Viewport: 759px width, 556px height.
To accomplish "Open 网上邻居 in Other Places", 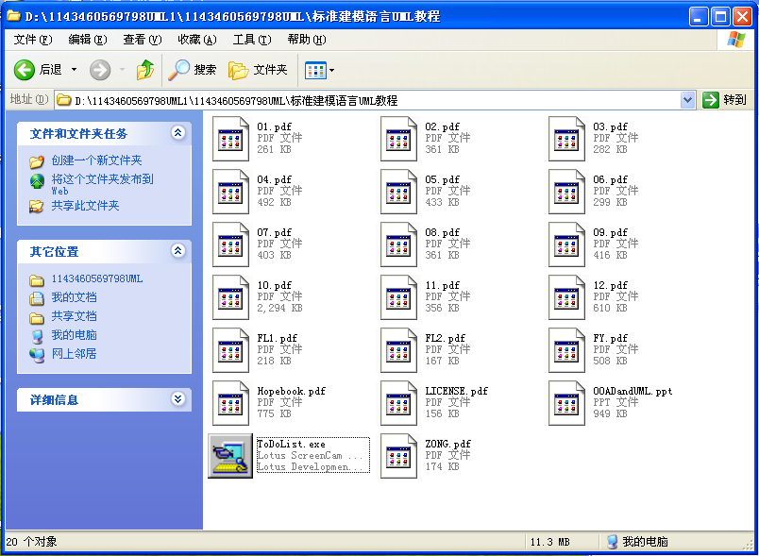I will point(74,354).
